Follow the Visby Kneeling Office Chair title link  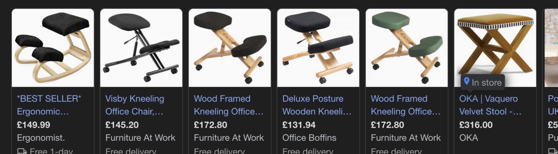point(135,105)
